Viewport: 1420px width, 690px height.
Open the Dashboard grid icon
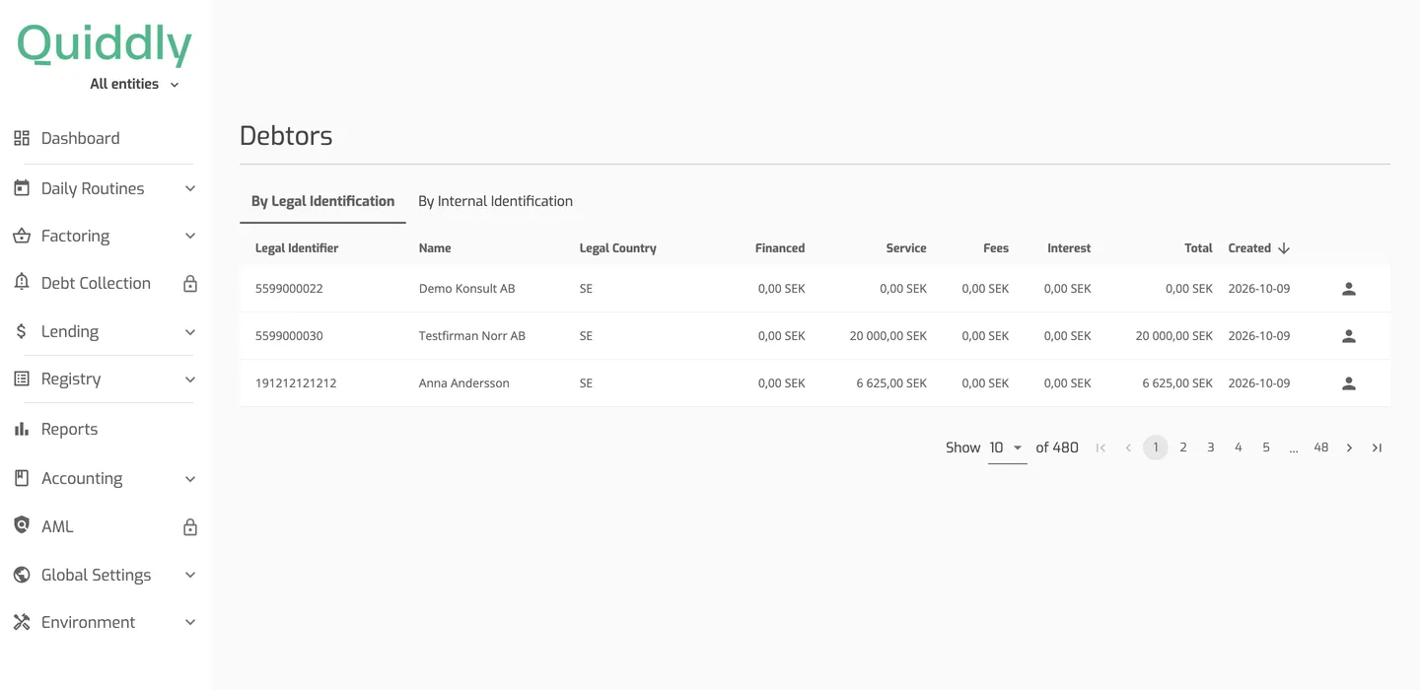tap(22, 138)
